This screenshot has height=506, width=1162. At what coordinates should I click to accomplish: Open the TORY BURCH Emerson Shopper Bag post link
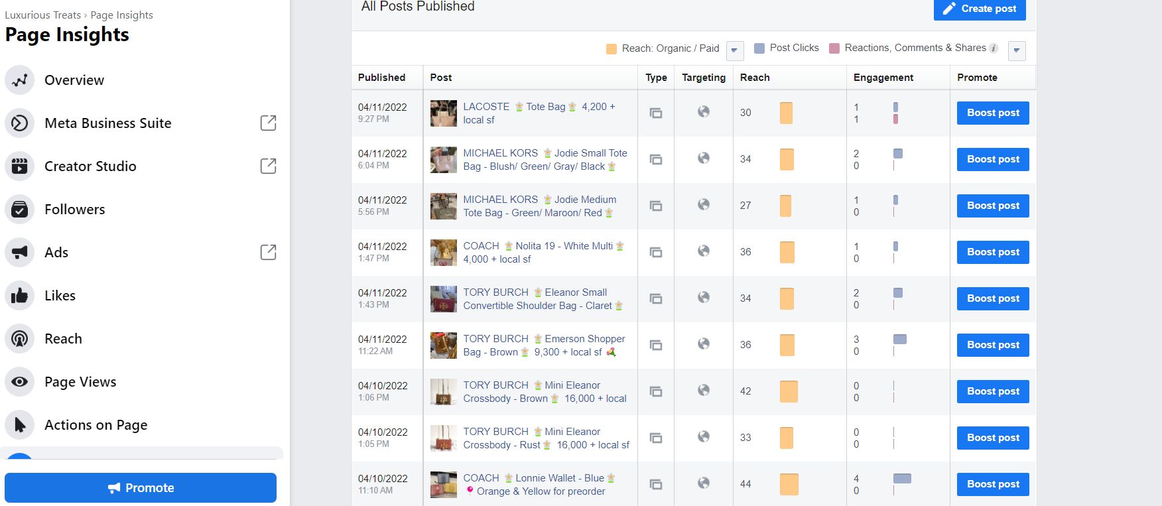coord(544,346)
